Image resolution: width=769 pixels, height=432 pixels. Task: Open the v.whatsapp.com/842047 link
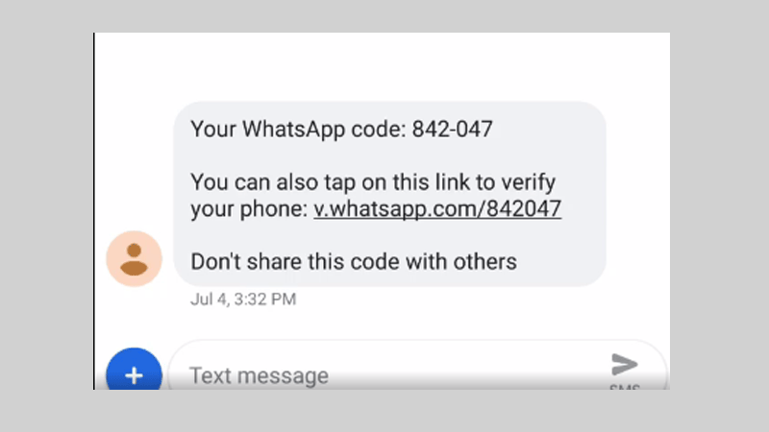(437, 208)
